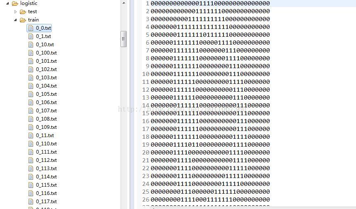The width and height of the screenshot is (356, 209).
Task: Click line number 10 in the editor gutter
Action: 146,74
